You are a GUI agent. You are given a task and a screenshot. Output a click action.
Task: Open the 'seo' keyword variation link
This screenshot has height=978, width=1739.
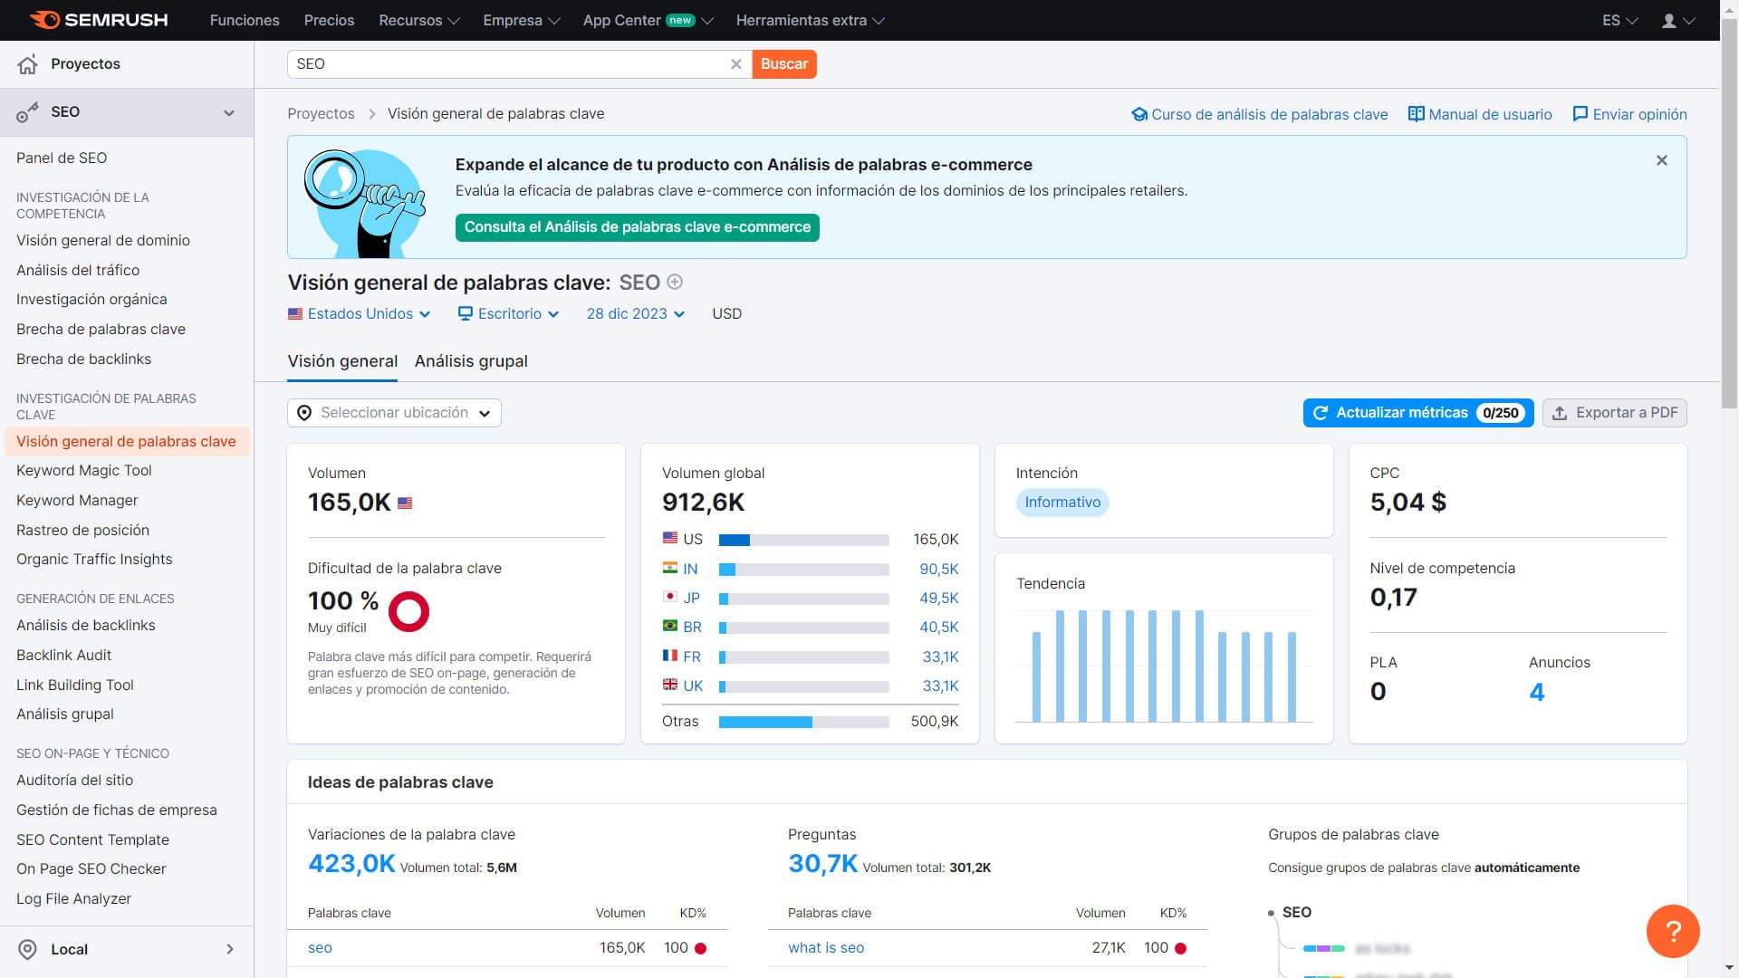[x=320, y=948]
